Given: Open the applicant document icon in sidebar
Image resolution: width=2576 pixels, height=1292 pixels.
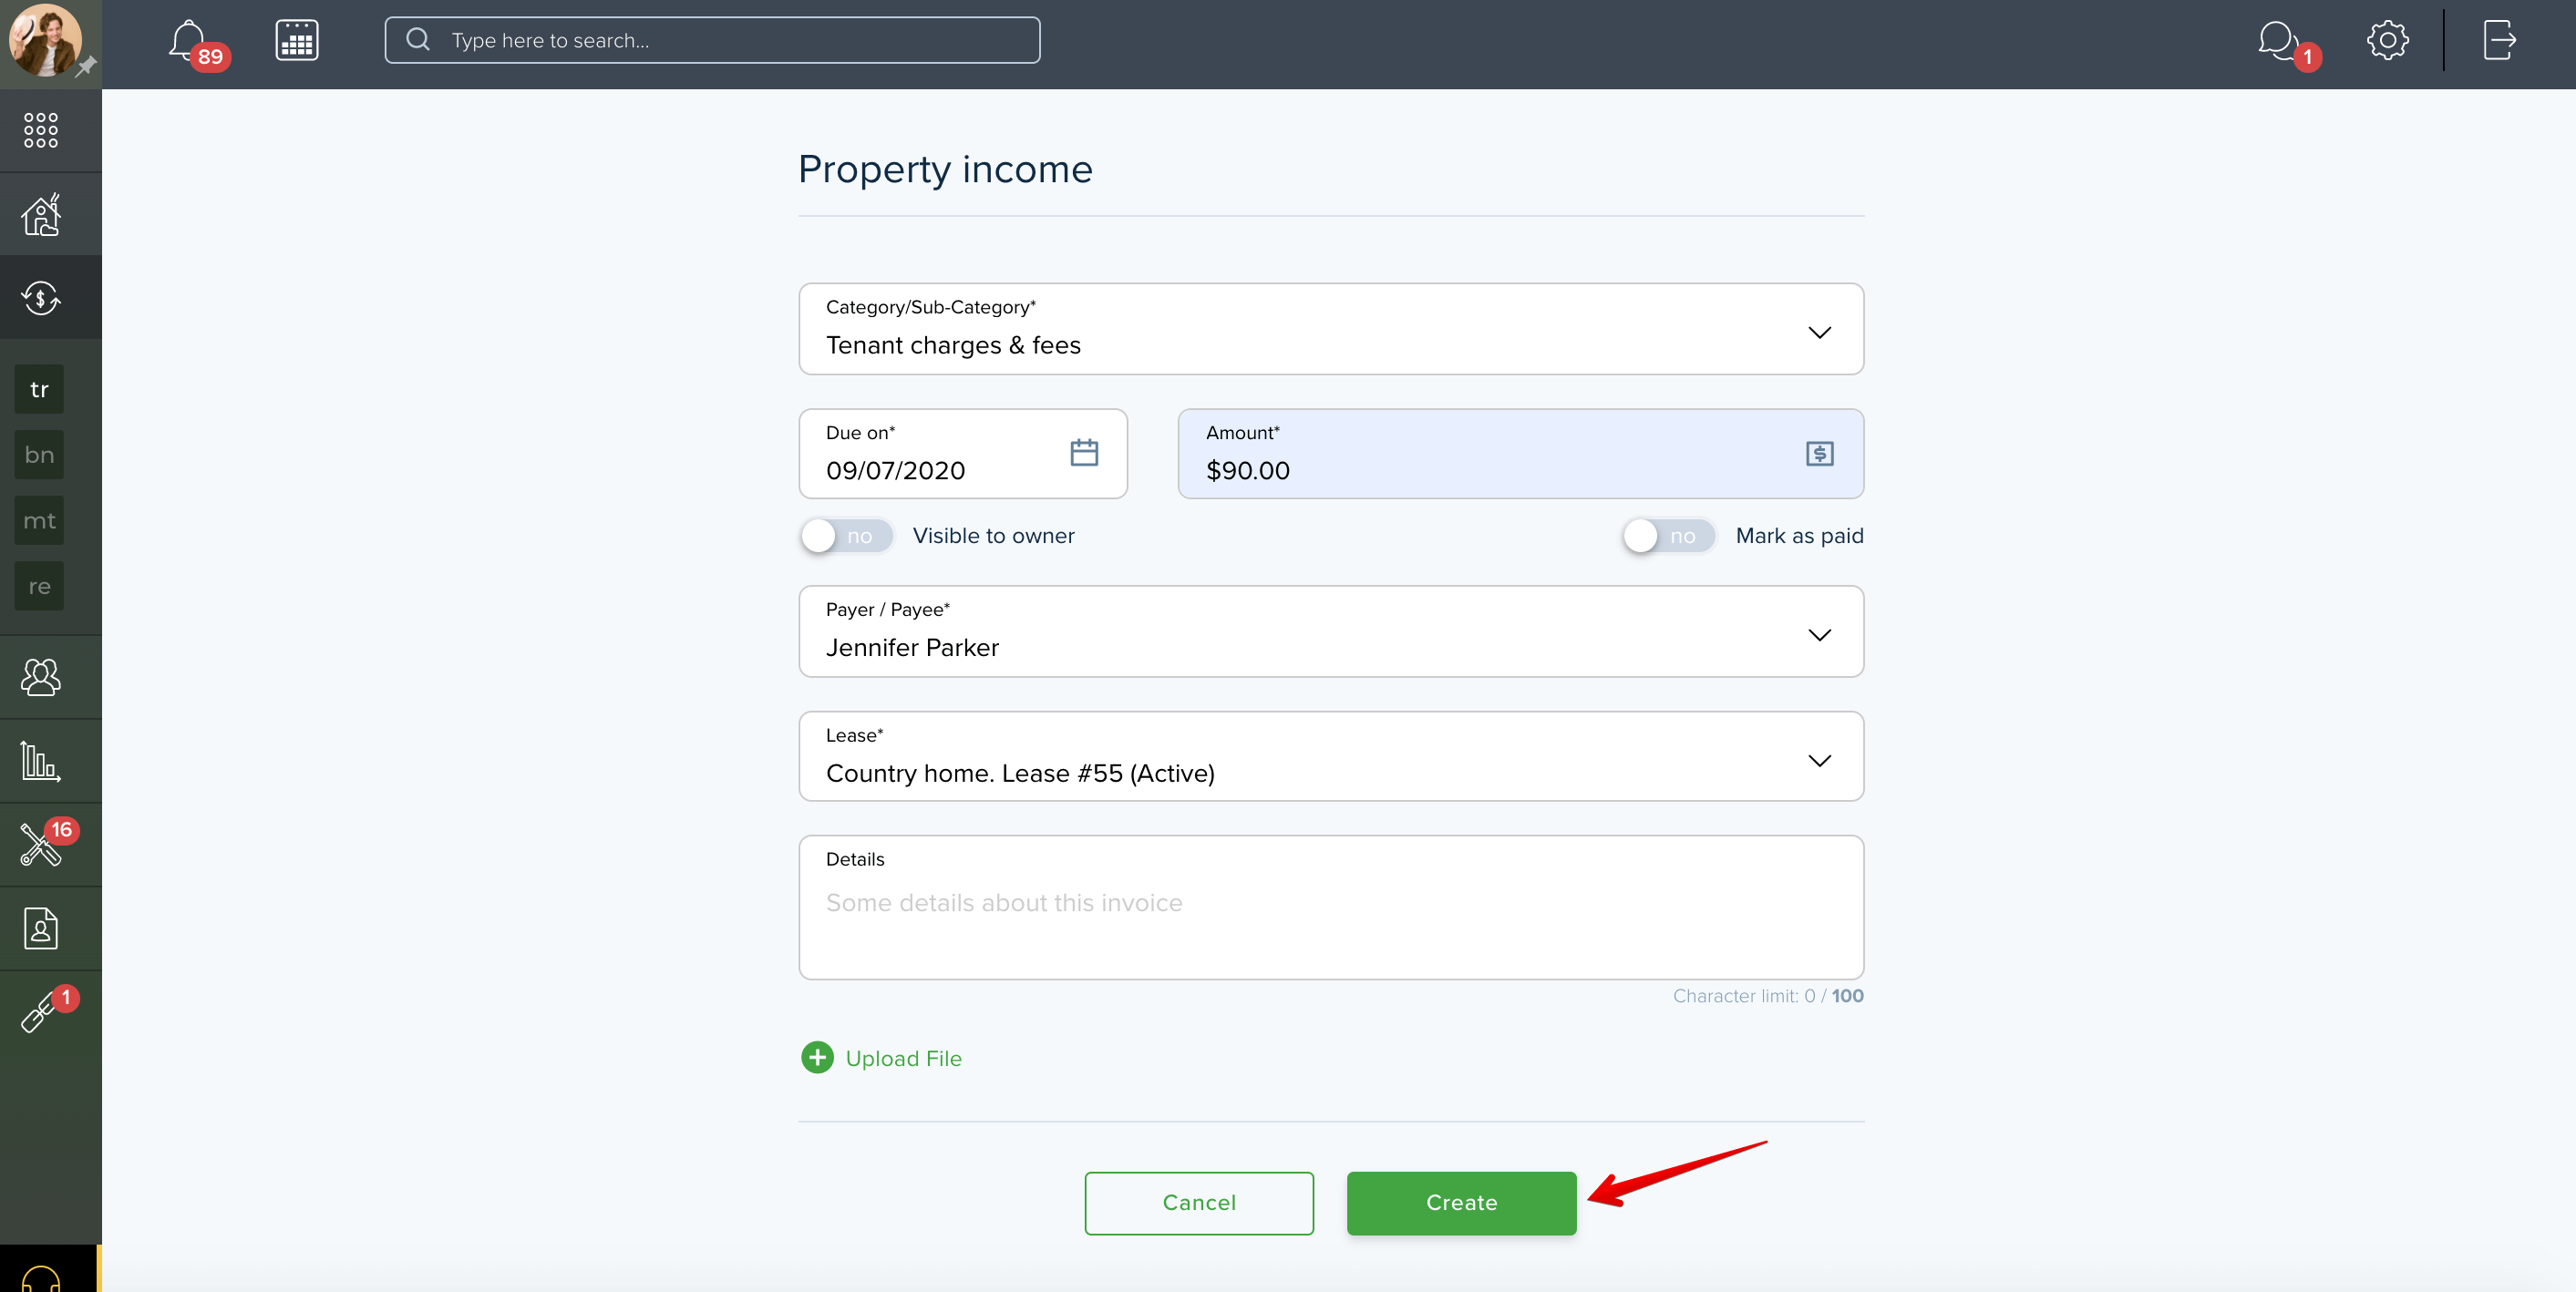Looking at the screenshot, I should (x=41, y=928).
